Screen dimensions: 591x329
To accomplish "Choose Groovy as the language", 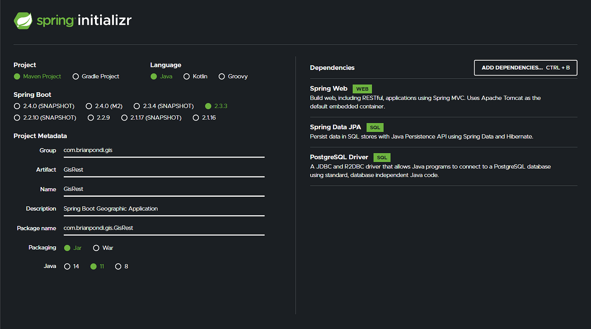I will (233, 76).
